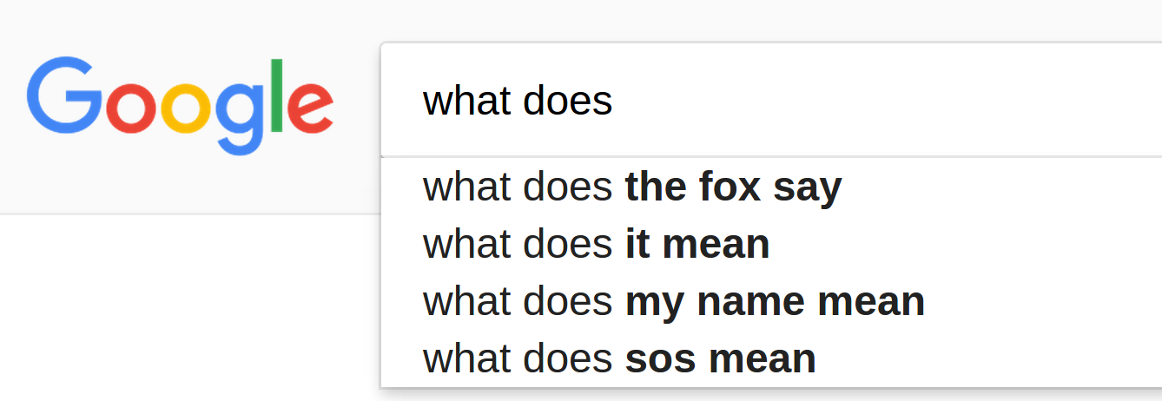
Task: Click the blue capital G in logo
Action: coord(64,95)
